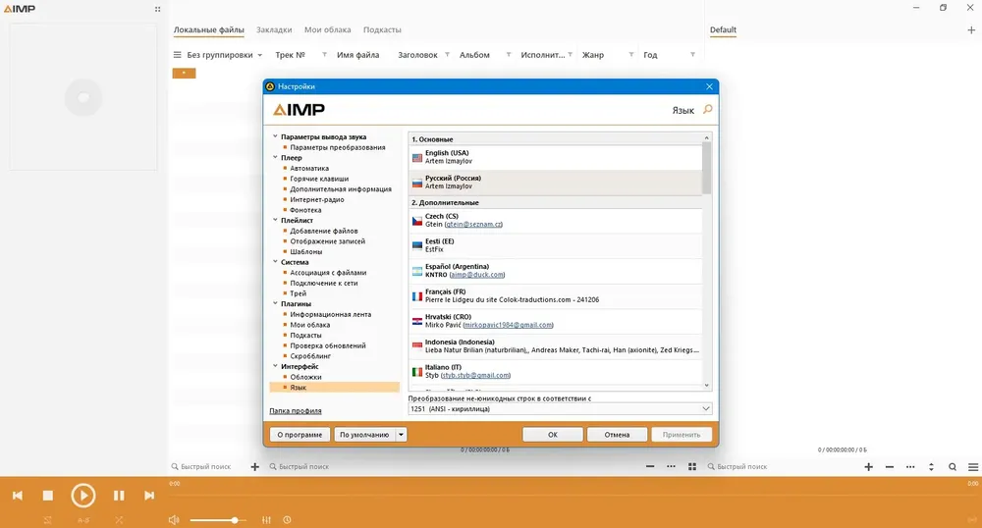Open filter for Год column
The image size is (982, 528).
692,55
